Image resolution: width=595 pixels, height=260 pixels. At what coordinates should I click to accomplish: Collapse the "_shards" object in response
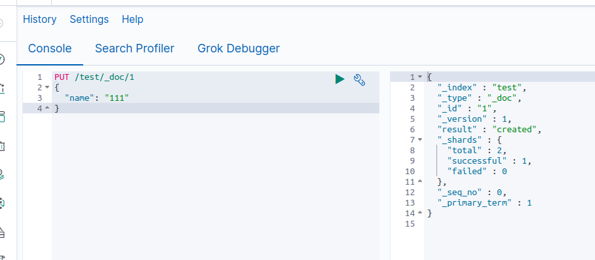(x=419, y=140)
